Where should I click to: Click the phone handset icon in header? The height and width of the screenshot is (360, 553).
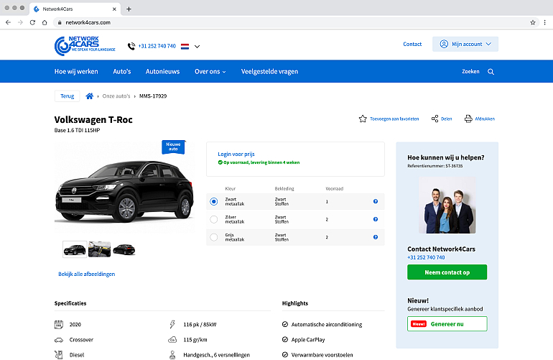pyautogui.click(x=131, y=46)
